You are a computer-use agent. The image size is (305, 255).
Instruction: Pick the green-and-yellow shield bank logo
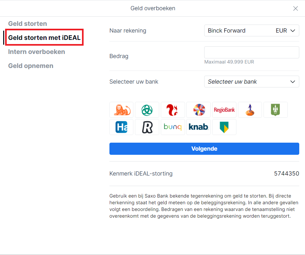coord(224,127)
